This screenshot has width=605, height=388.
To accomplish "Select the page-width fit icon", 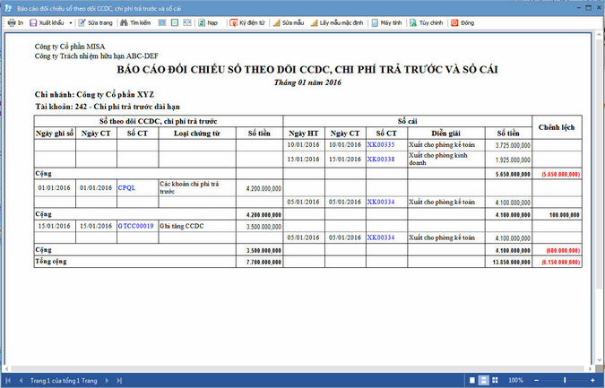I will pyautogui.click(x=187, y=22).
